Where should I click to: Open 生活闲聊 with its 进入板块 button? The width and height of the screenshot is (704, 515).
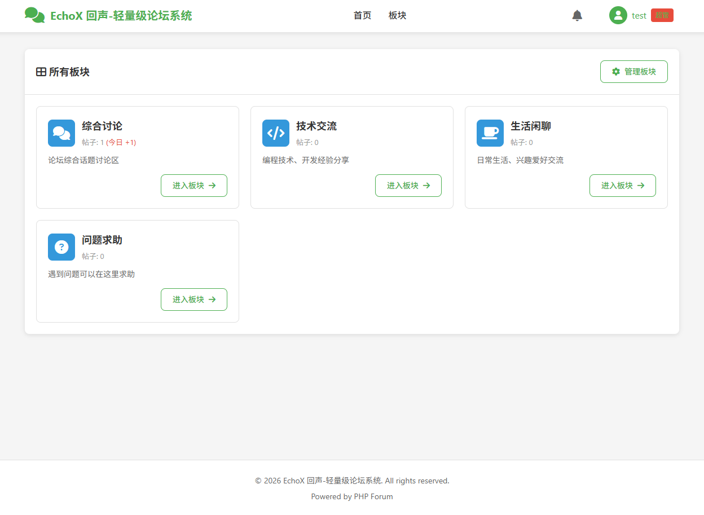(x=623, y=186)
